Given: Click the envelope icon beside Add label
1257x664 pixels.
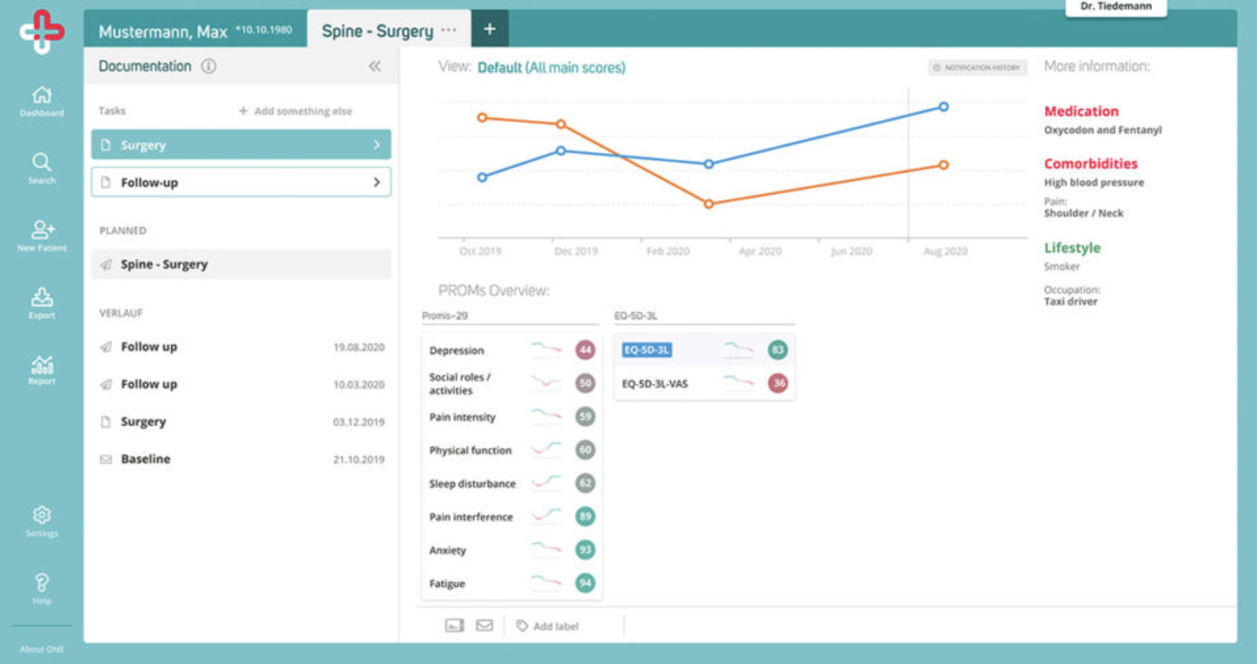Looking at the screenshot, I should click(x=484, y=625).
